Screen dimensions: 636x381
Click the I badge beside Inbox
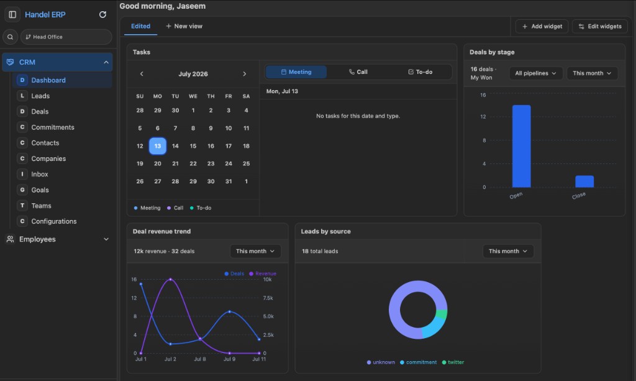pyautogui.click(x=22, y=174)
